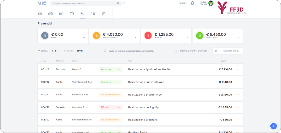Image resolution: width=281 pixels, height=133 pixels.
Task: Click the € 660,00 amount
Action: tap(226, 120)
